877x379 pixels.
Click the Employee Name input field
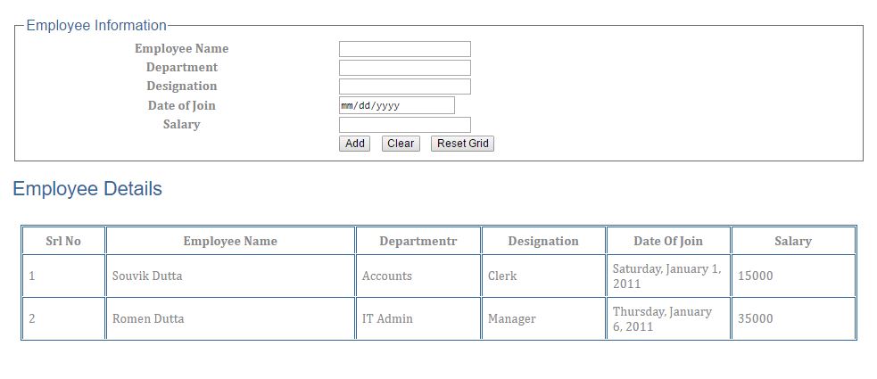(404, 49)
